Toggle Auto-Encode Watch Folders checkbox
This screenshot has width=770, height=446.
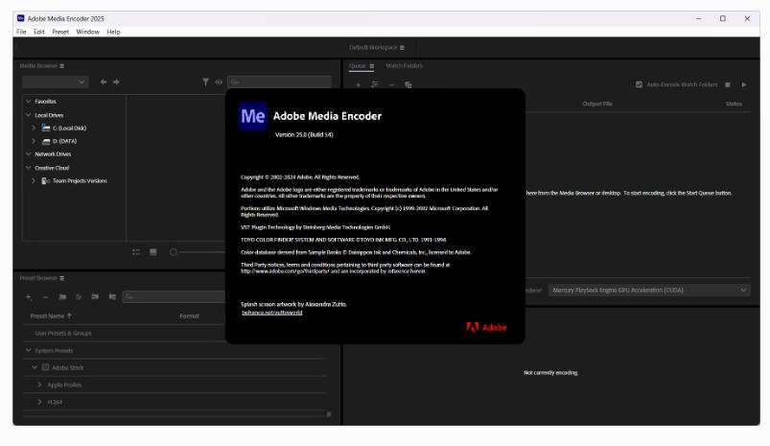point(640,84)
